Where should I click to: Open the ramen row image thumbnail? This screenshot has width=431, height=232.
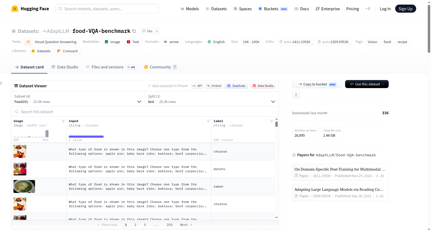coord(24,186)
